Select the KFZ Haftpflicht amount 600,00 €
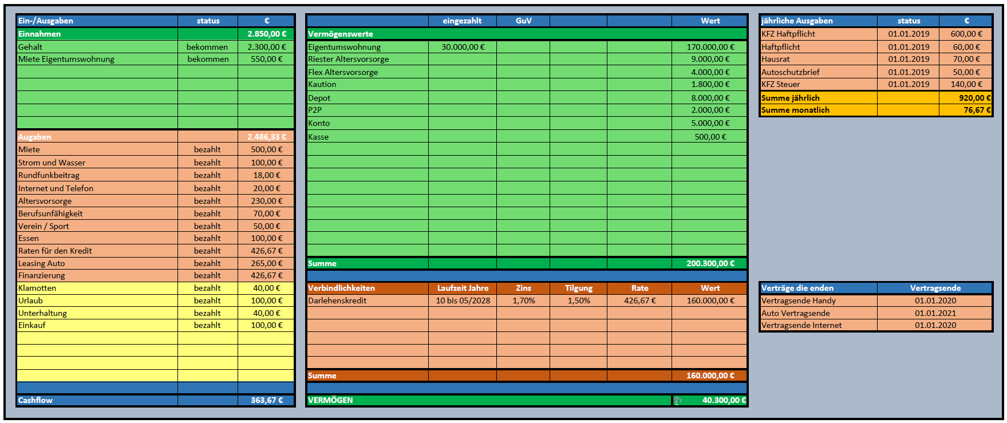 (x=966, y=34)
